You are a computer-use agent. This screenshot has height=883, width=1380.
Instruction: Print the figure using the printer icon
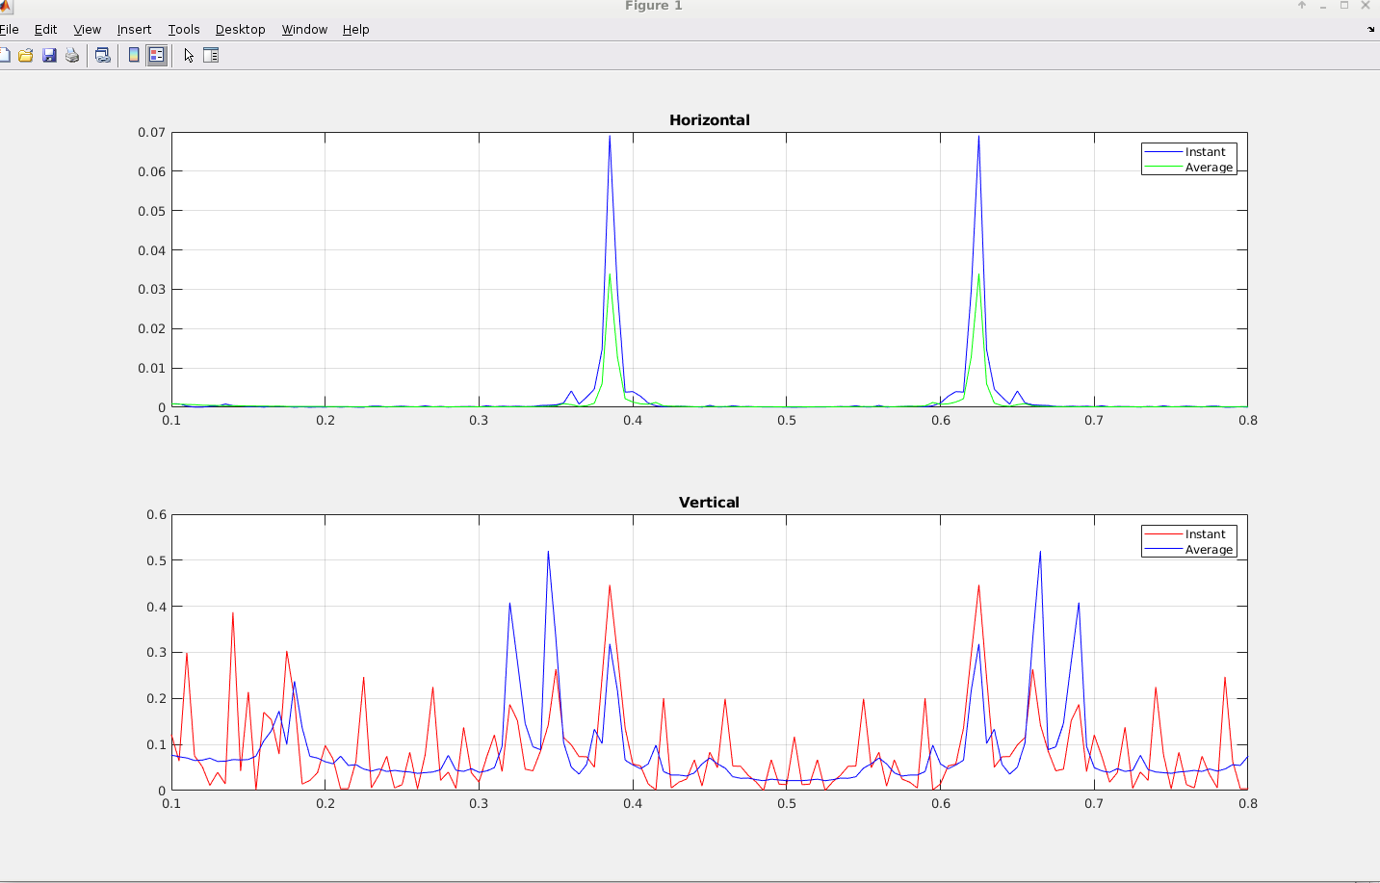pos(72,56)
